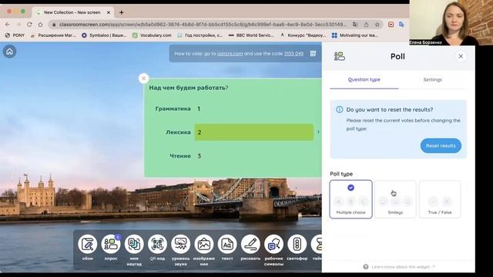Switch to the Settings tab
This screenshot has width=493, height=277.
pos(433,80)
